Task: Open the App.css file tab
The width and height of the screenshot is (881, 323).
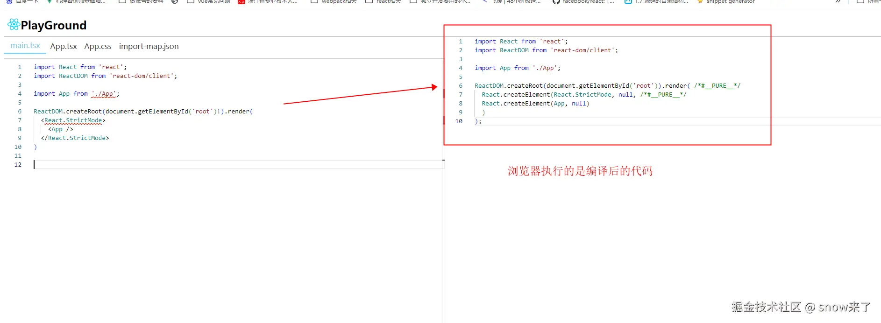Action: 98,46
